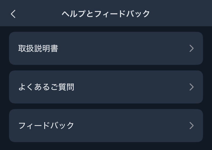Select the フィードバック text label
The image size is (212, 150).
(x=46, y=126)
